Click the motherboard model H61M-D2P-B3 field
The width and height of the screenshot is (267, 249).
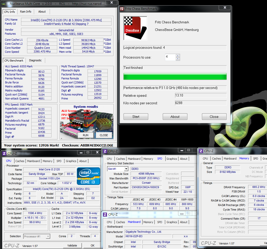click(148, 236)
